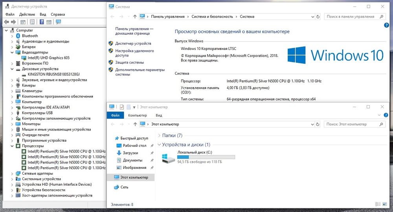Open the Файл menu in Device Manager

pyautogui.click(x=10, y=15)
